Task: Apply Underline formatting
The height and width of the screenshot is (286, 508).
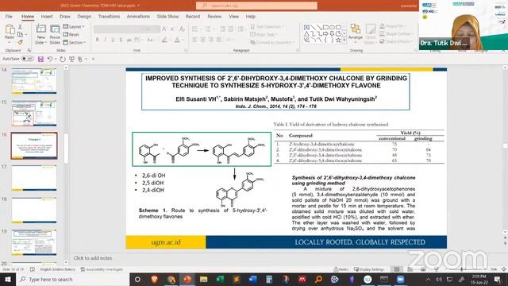Action: coord(113,40)
